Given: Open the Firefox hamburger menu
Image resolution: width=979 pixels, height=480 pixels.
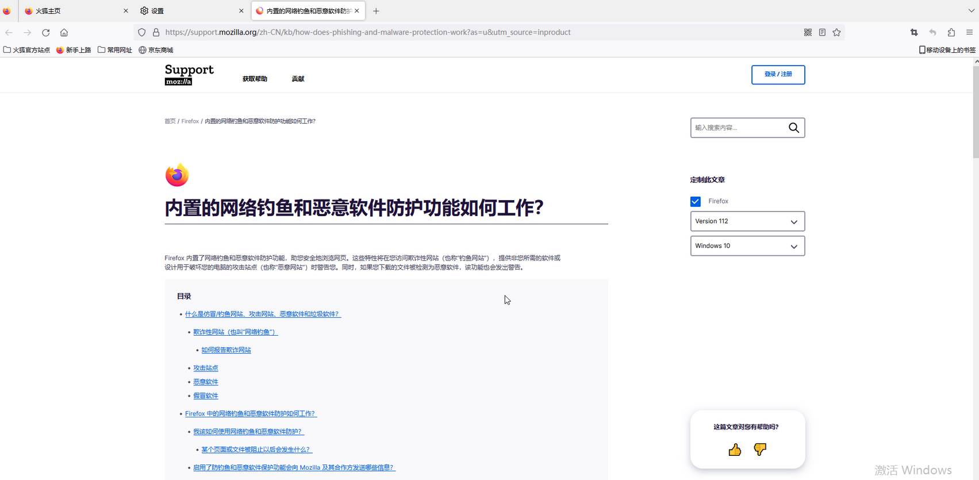Looking at the screenshot, I should coord(969,33).
